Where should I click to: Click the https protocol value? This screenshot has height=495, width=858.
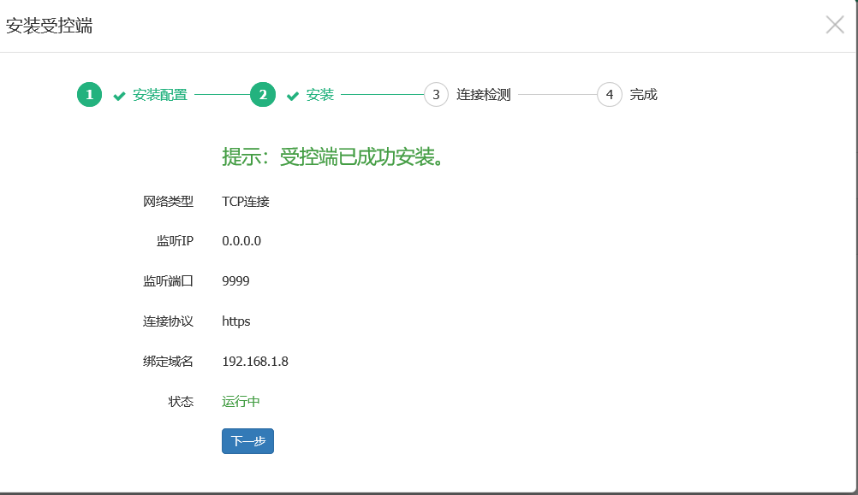click(235, 321)
